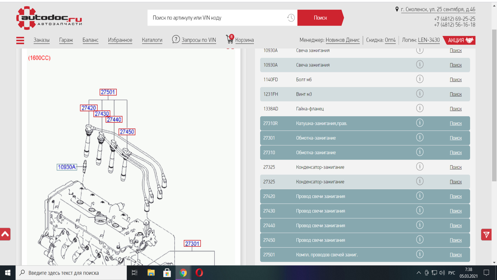
Task: Open discount Опт4 link
Action: [390, 40]
